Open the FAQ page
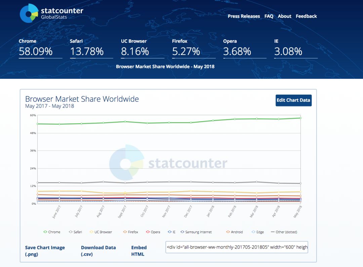 point(269,16)
